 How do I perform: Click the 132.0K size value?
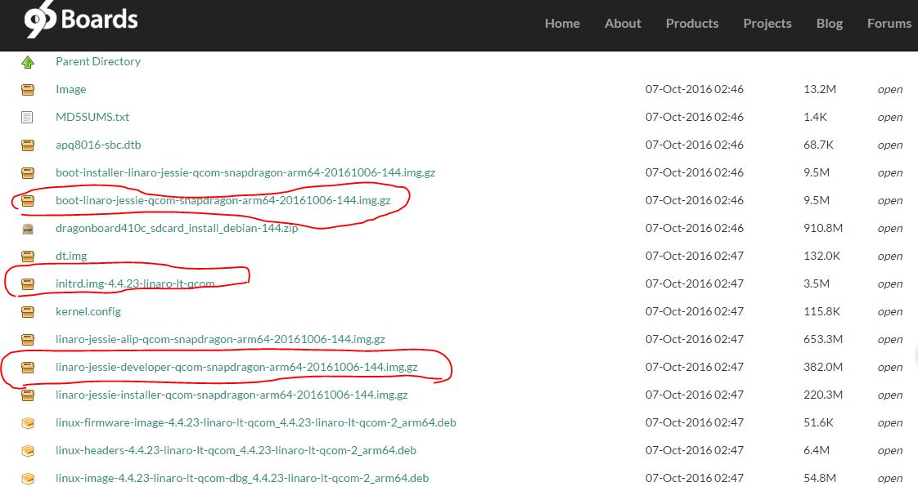821,256
